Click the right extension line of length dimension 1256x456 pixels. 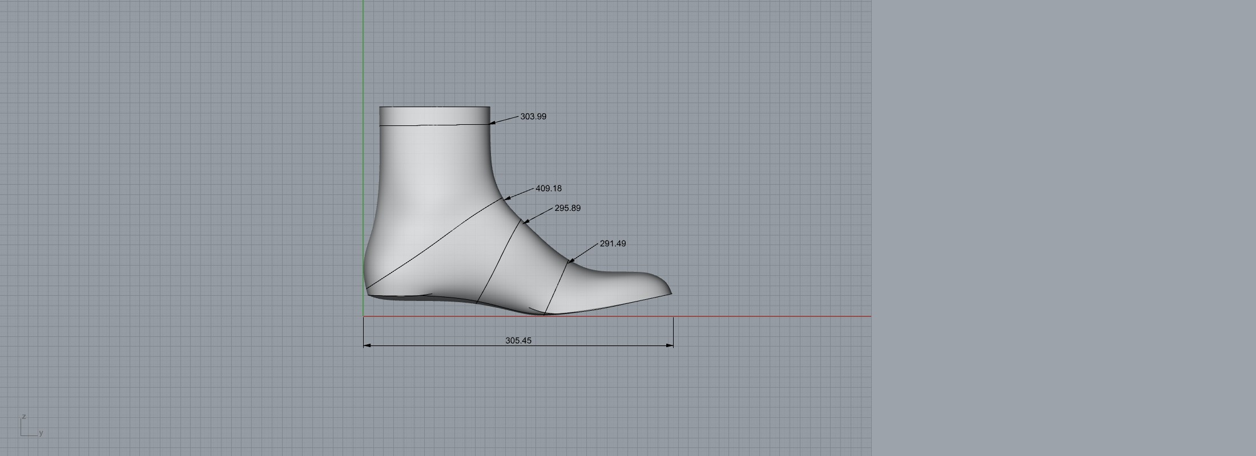674,331
